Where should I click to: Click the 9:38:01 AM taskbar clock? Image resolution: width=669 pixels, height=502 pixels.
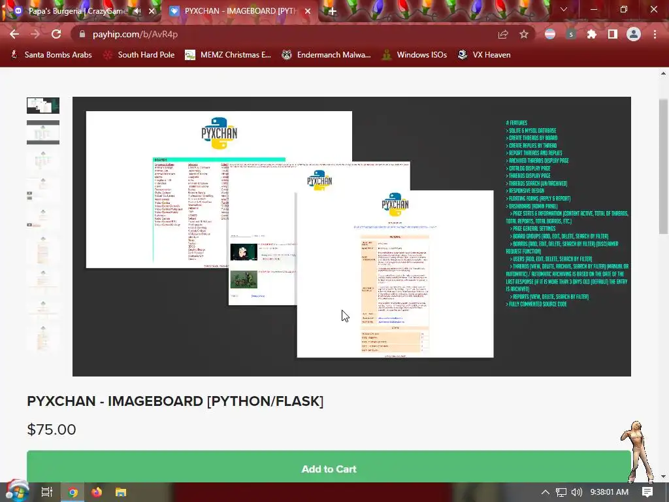click(610, 492)
